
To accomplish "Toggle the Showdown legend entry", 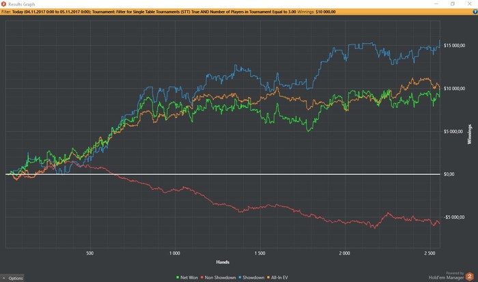I will tap(251, 277).
